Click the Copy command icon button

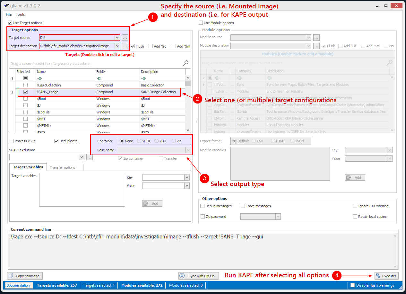click(11, 276)
